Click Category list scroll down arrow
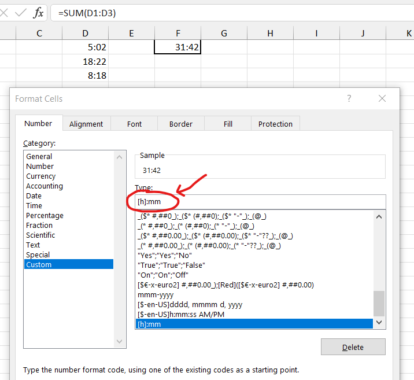 (119, 341)
